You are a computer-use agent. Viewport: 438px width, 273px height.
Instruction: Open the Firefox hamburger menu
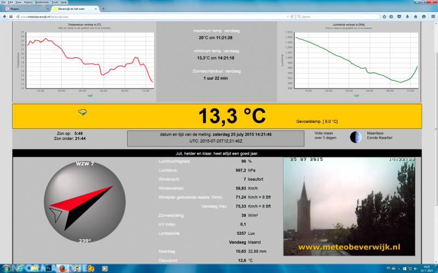point(433,17)
